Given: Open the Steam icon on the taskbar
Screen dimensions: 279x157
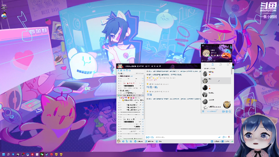Looking at the screenshot, I should click(x=47, y=154).
